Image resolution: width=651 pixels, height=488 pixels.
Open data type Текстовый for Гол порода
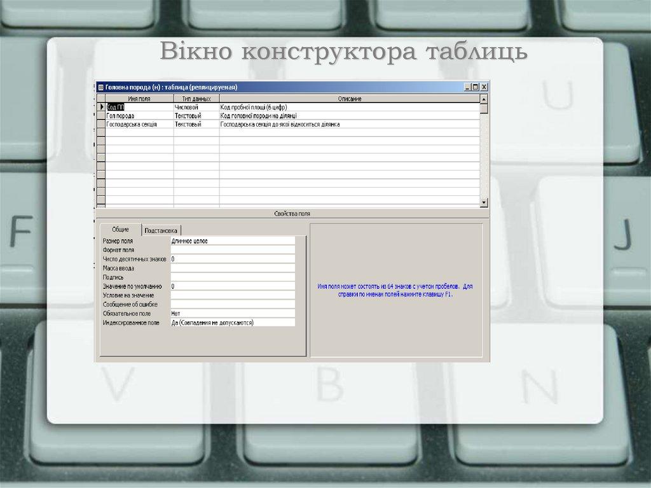196,116
